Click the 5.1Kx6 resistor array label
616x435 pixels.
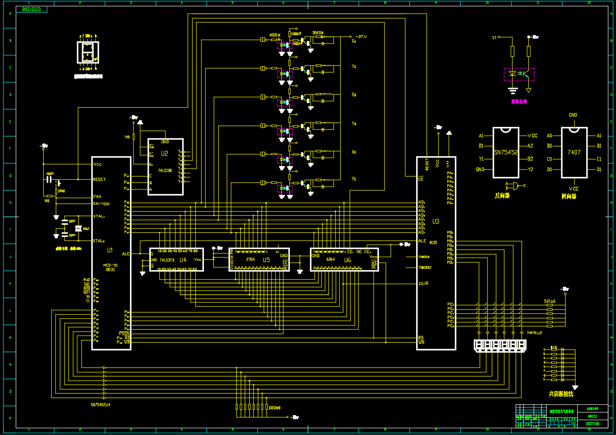tap(549, 301)
